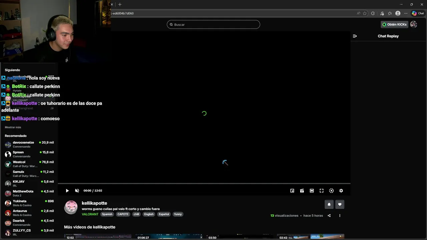The height and width of the screenshot is (240, 427).
Task: Share this video
Action: click(x=329, y=216)
